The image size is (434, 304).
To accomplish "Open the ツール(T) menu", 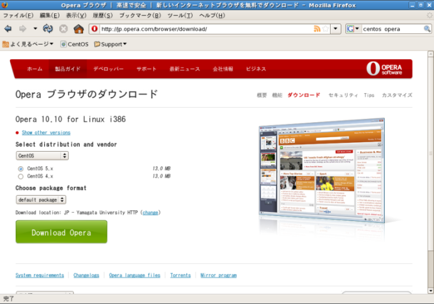I will [180, 15].
